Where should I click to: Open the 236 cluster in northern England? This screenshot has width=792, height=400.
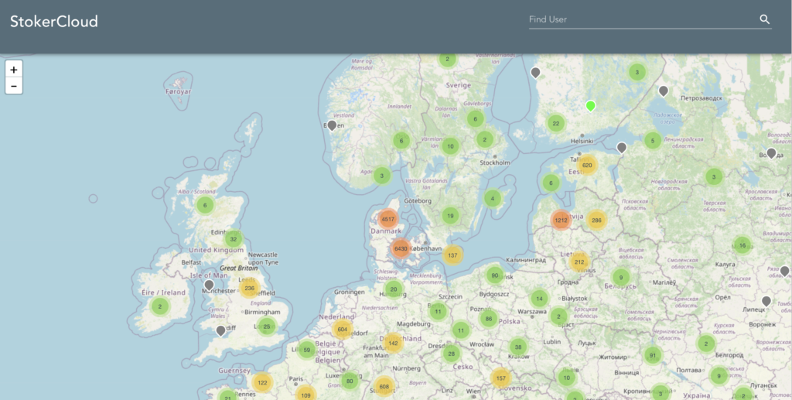point(249,288)
